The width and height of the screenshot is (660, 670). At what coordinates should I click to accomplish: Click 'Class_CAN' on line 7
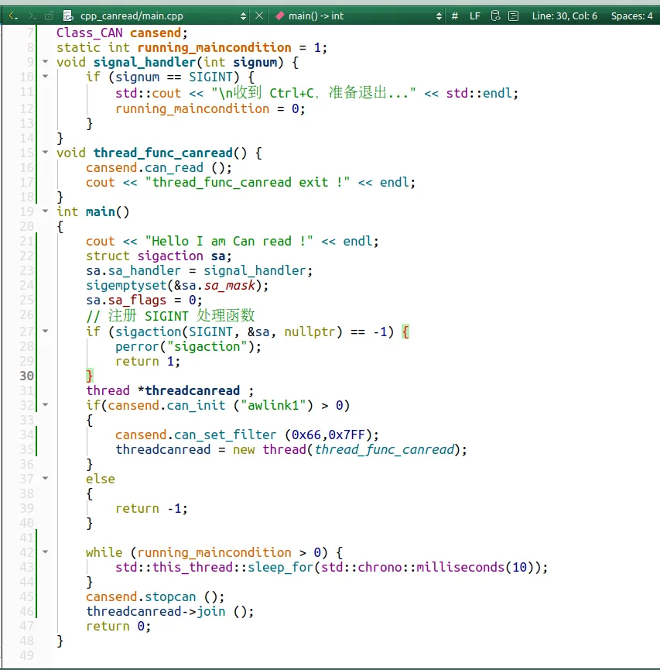pyautogui.click(x=90, y=33)
